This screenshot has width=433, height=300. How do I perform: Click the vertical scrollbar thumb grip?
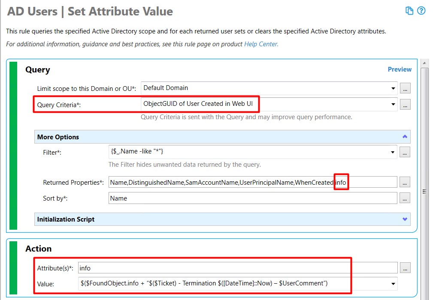[424, 192]
